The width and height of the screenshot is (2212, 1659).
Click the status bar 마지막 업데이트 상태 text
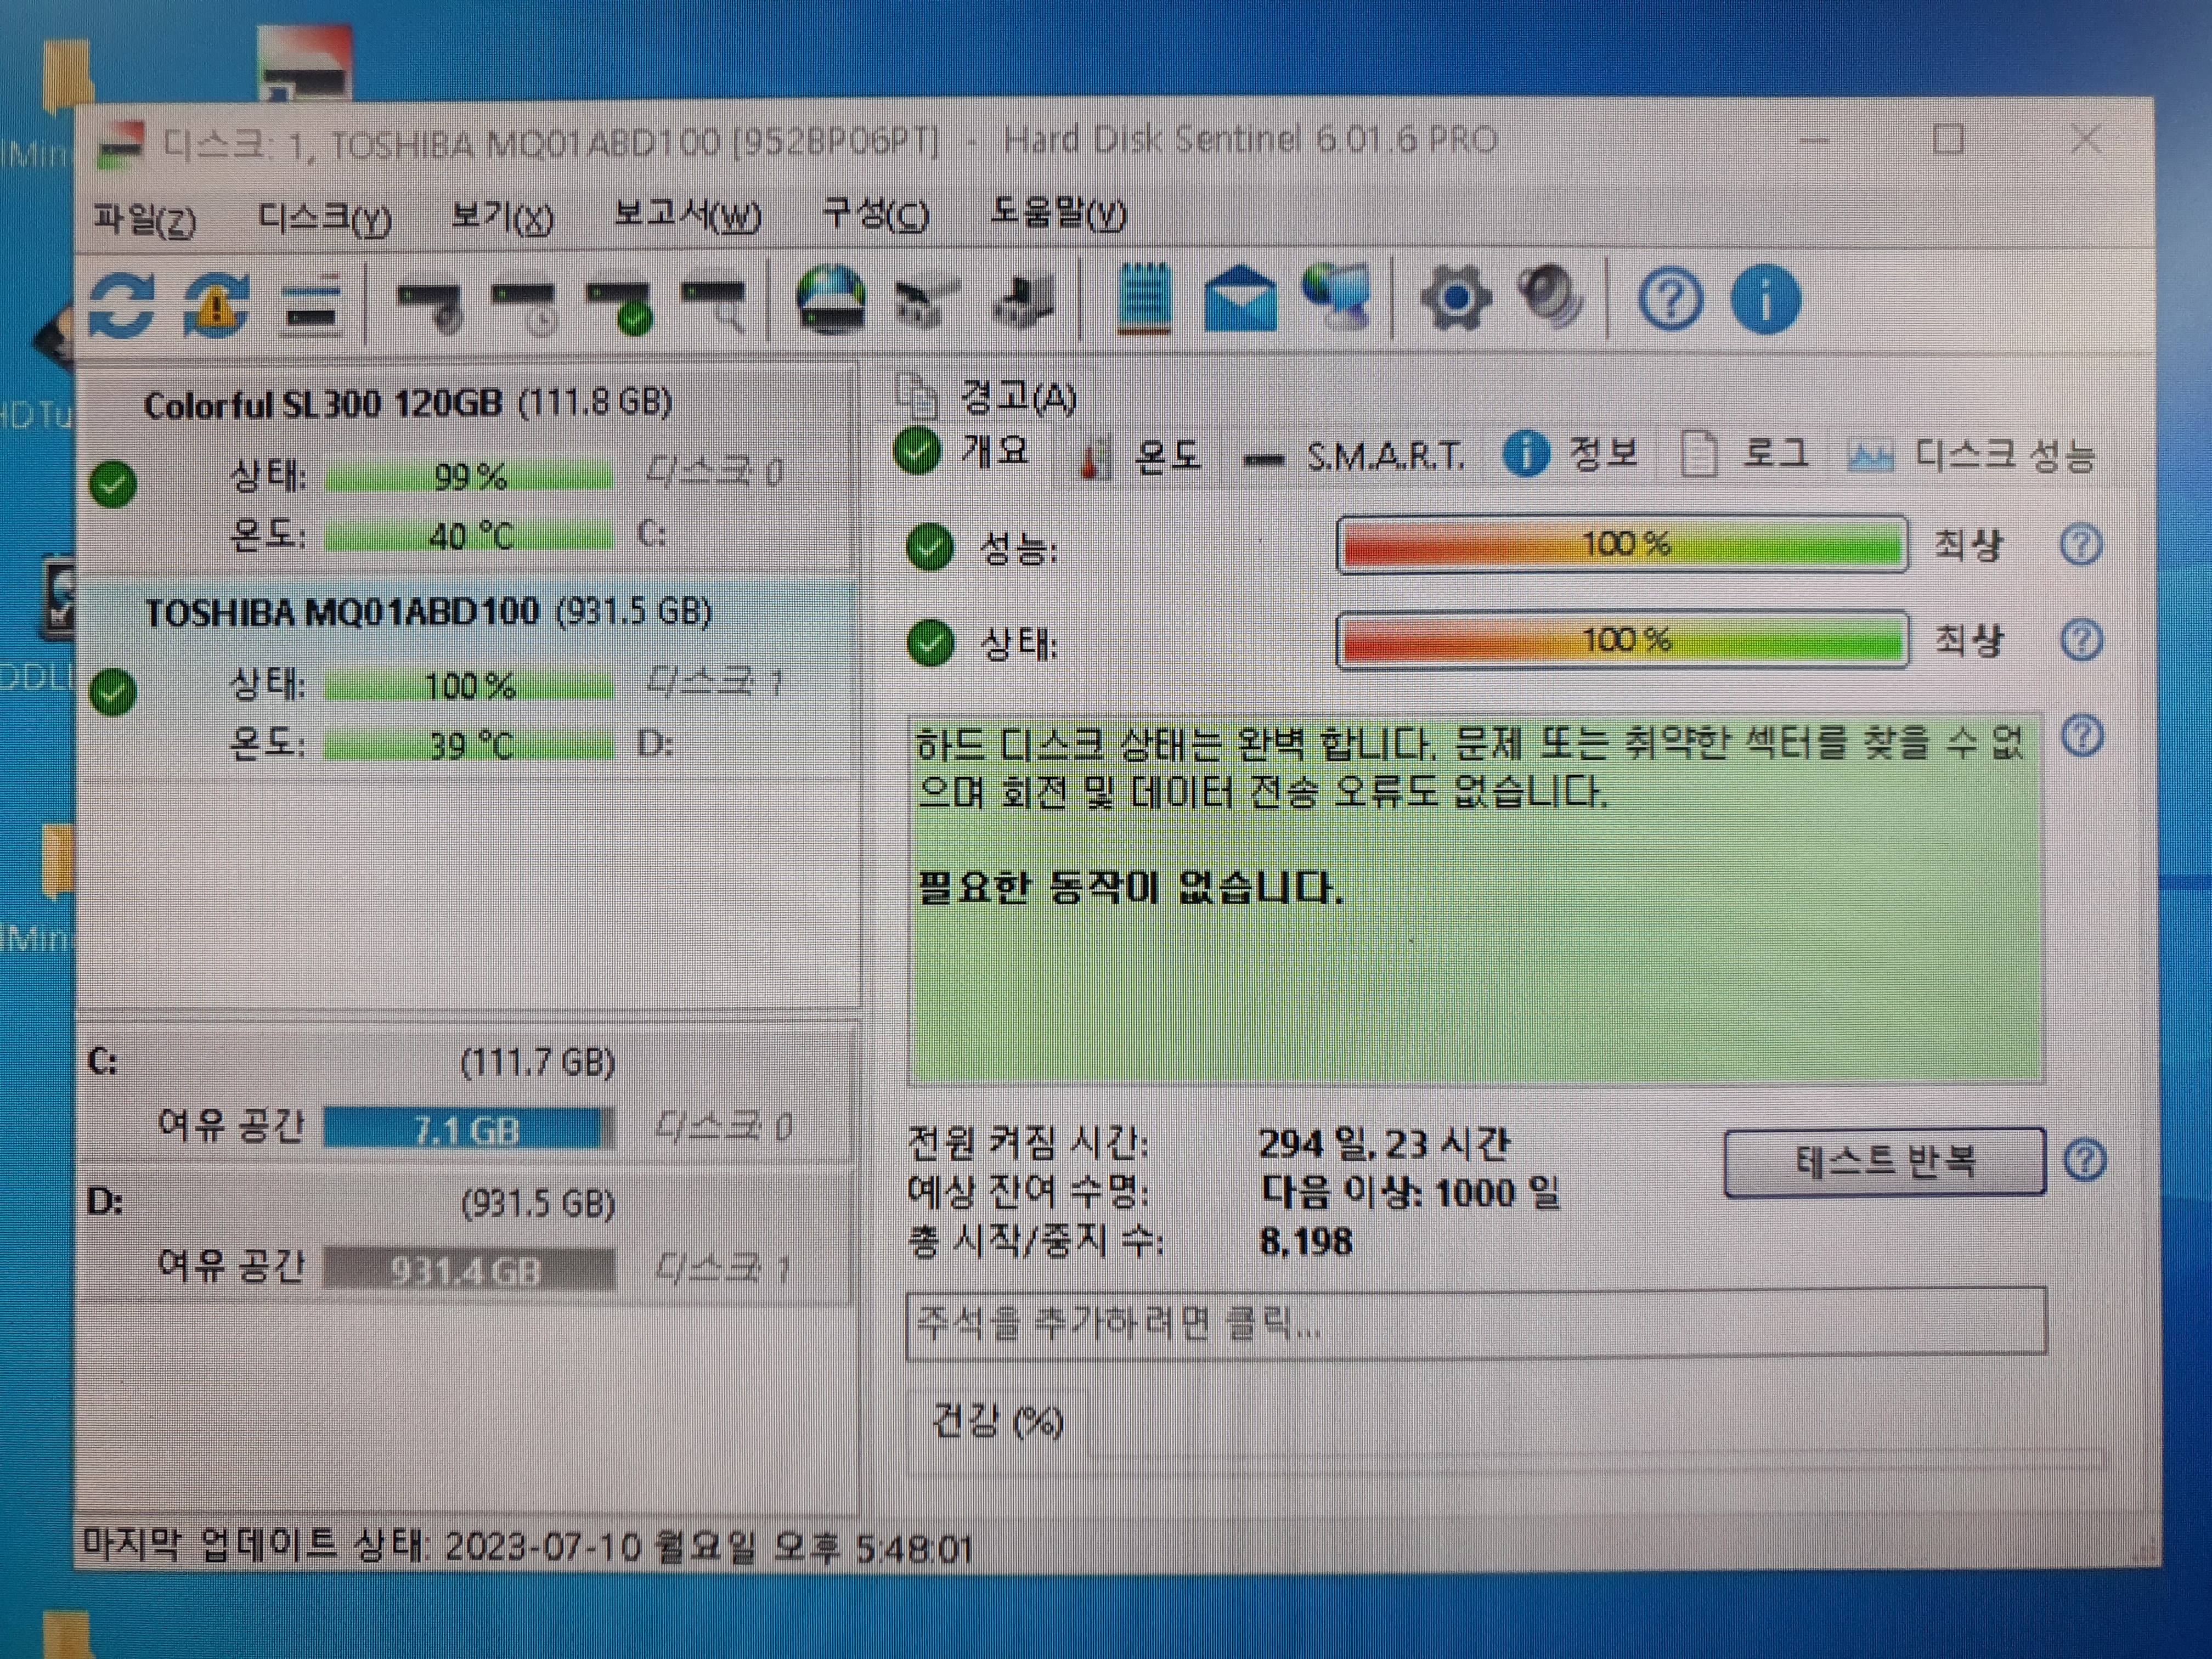pos(527,1547)
